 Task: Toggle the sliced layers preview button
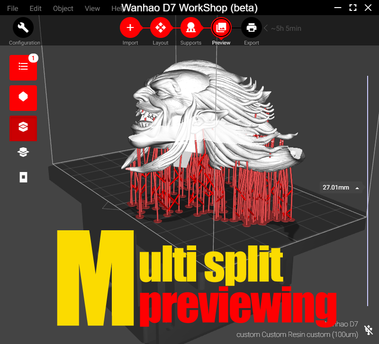click(x=23, y=127)
